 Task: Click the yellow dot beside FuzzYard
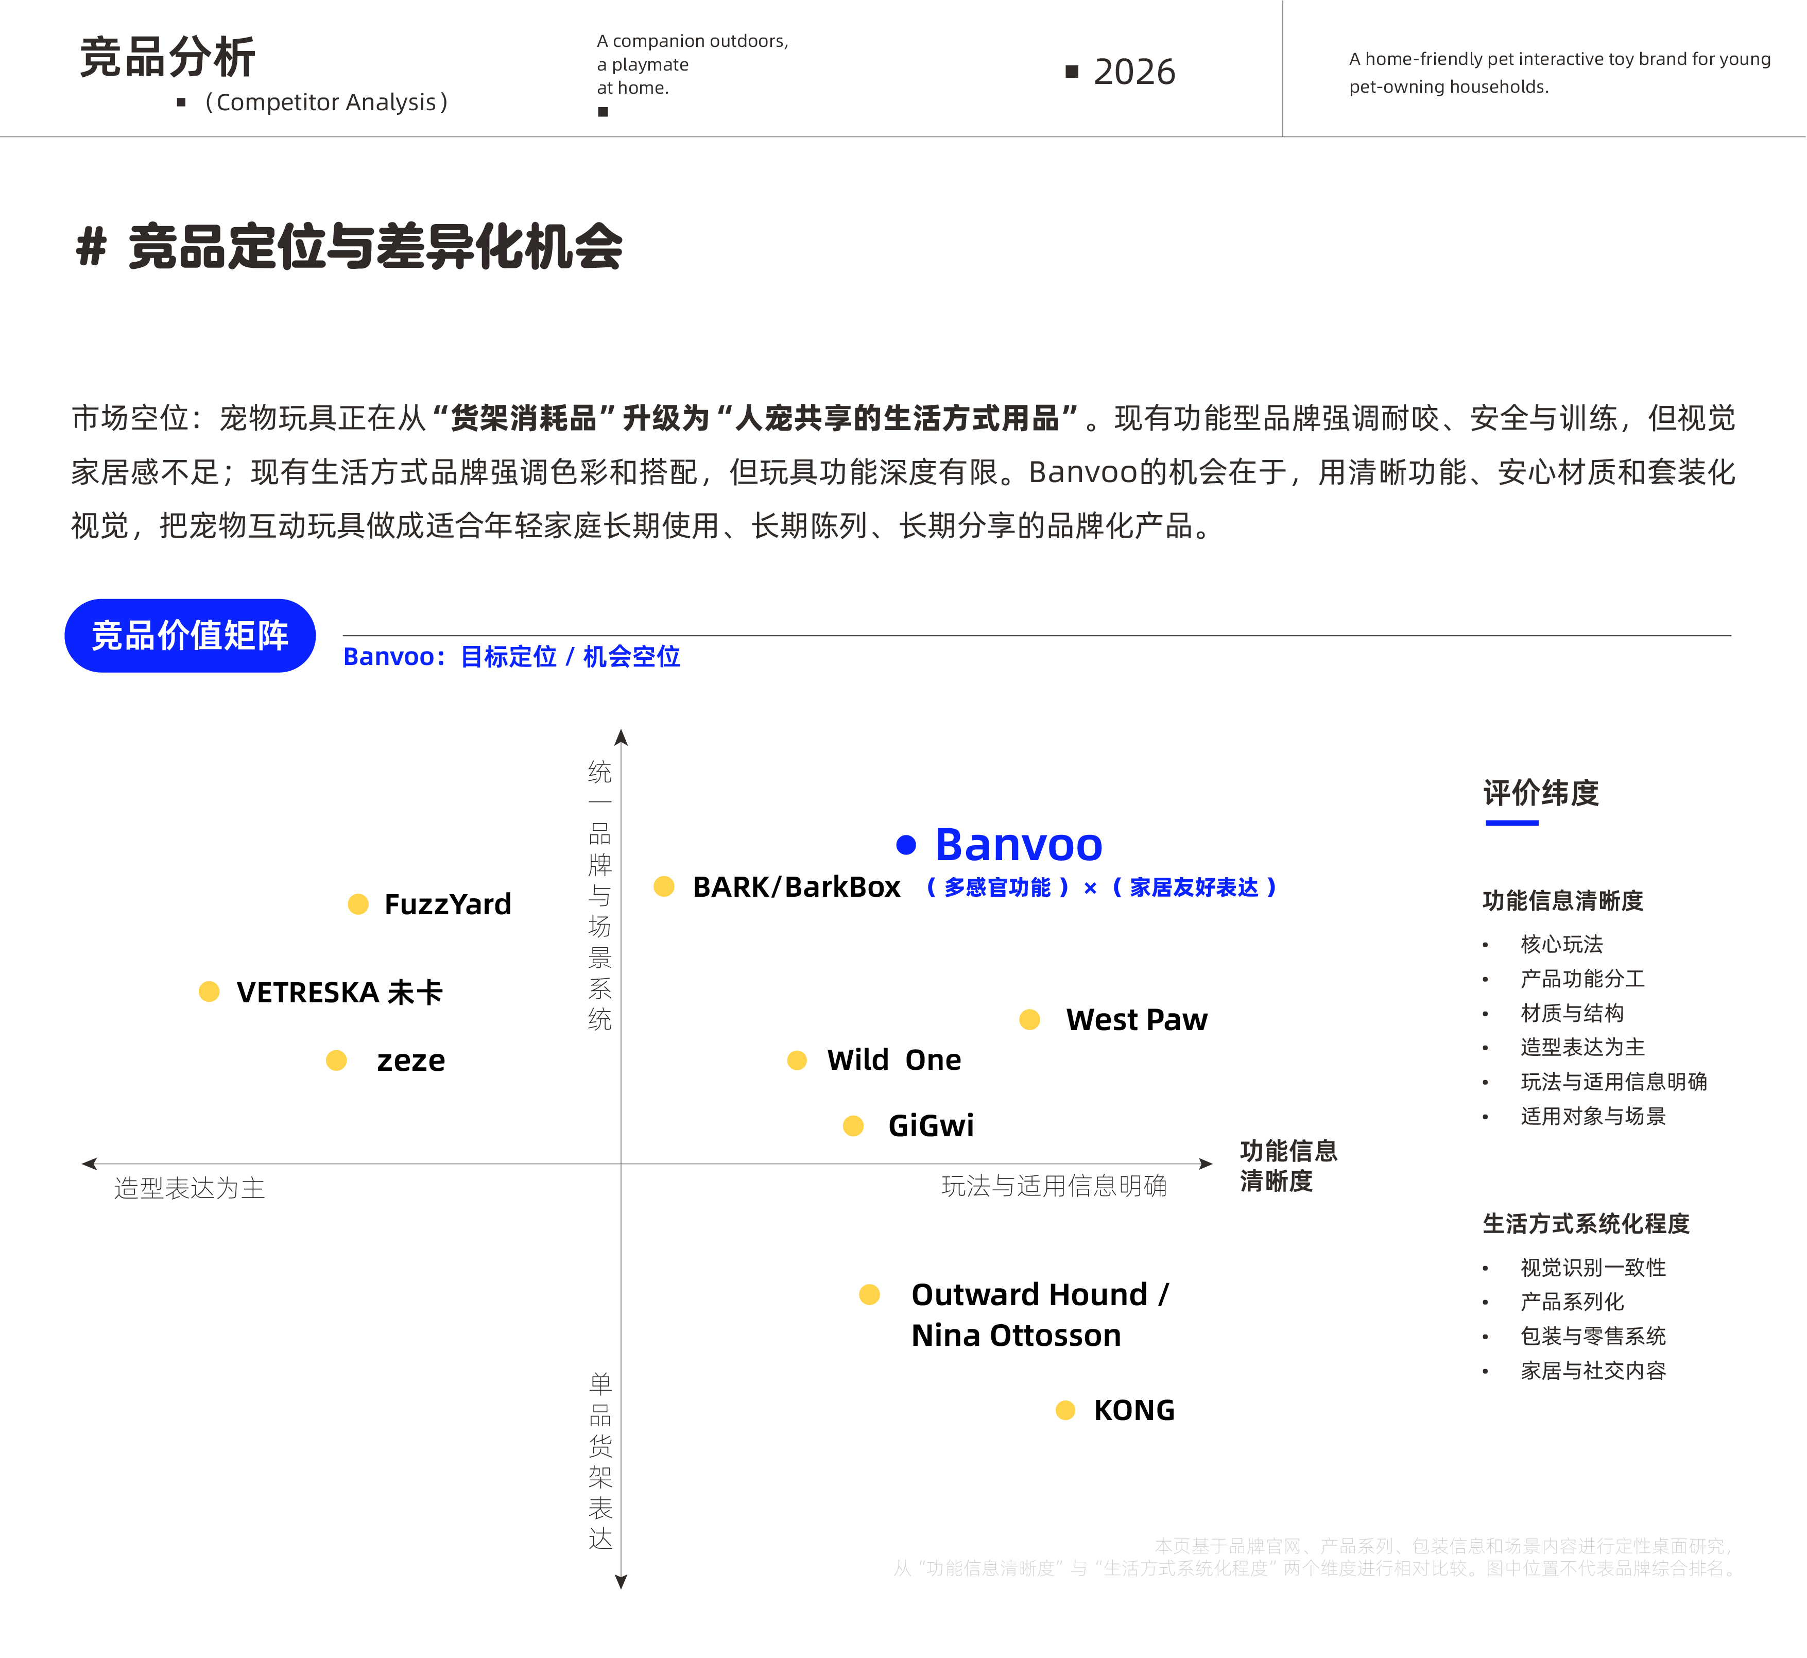(358, 903)
